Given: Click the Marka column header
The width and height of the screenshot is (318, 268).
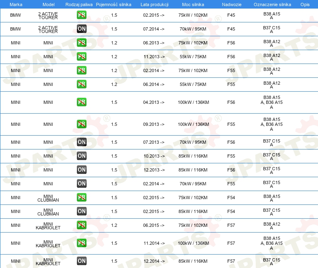Looking at the screenshot, I should click(x=16, y=4).
